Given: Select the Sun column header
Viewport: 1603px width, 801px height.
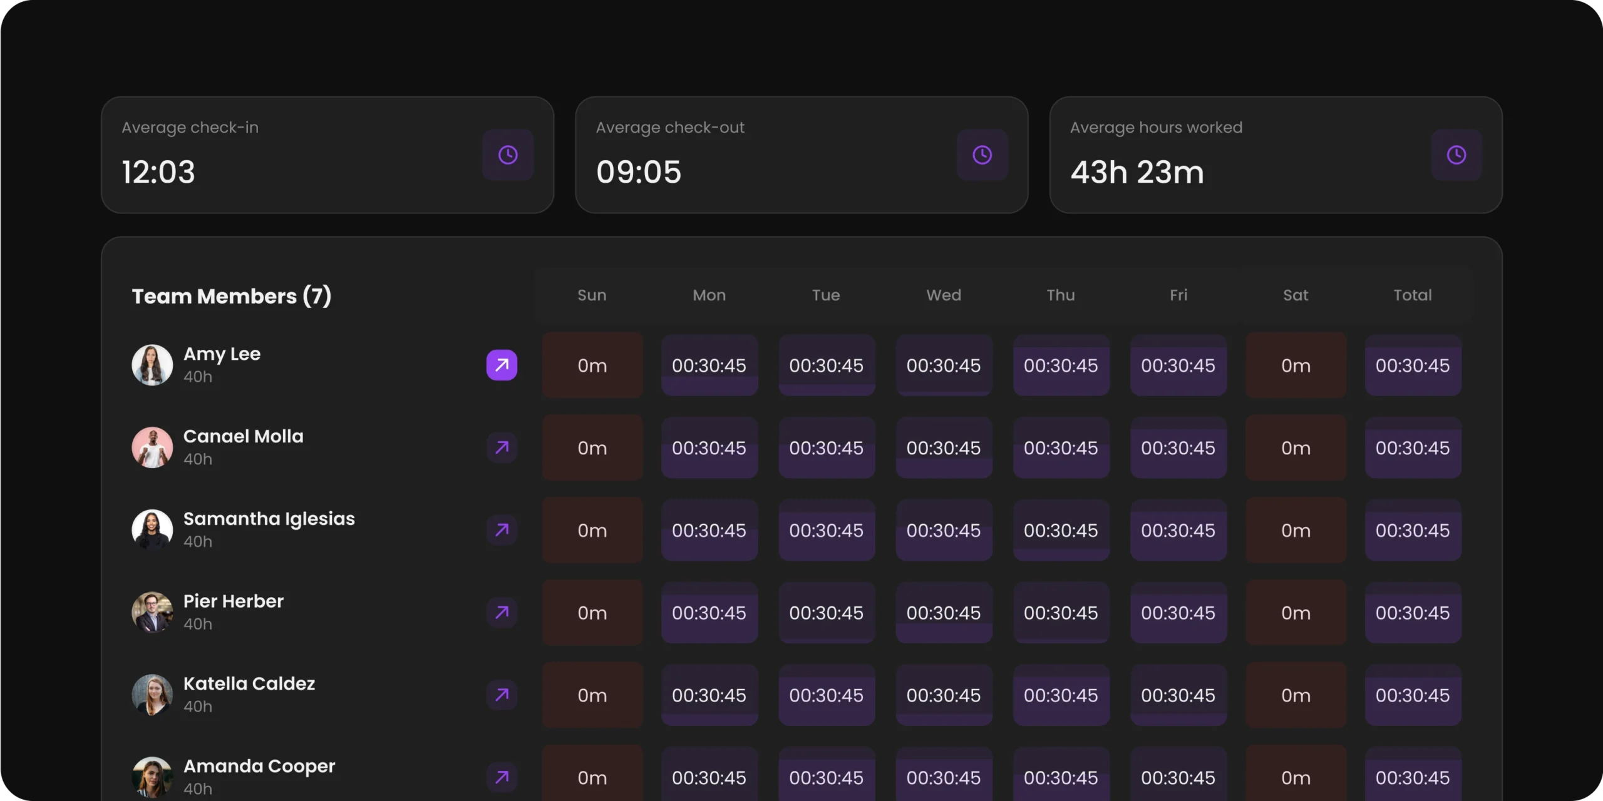Looking at the screenshot, I should point(592,295).
